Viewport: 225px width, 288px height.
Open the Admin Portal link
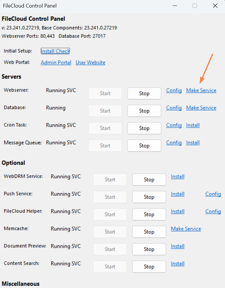(56, 62)
